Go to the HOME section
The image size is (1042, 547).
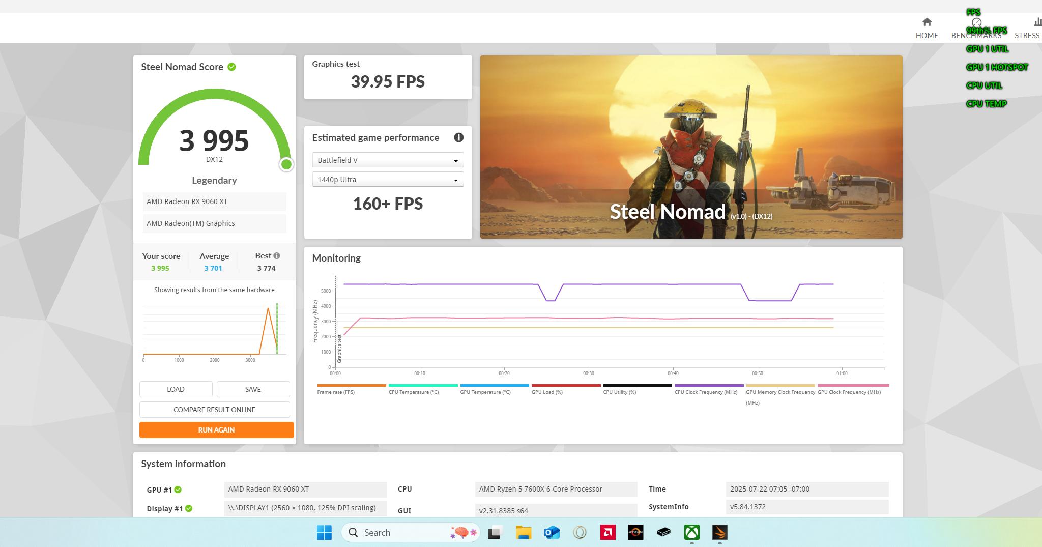927,28
